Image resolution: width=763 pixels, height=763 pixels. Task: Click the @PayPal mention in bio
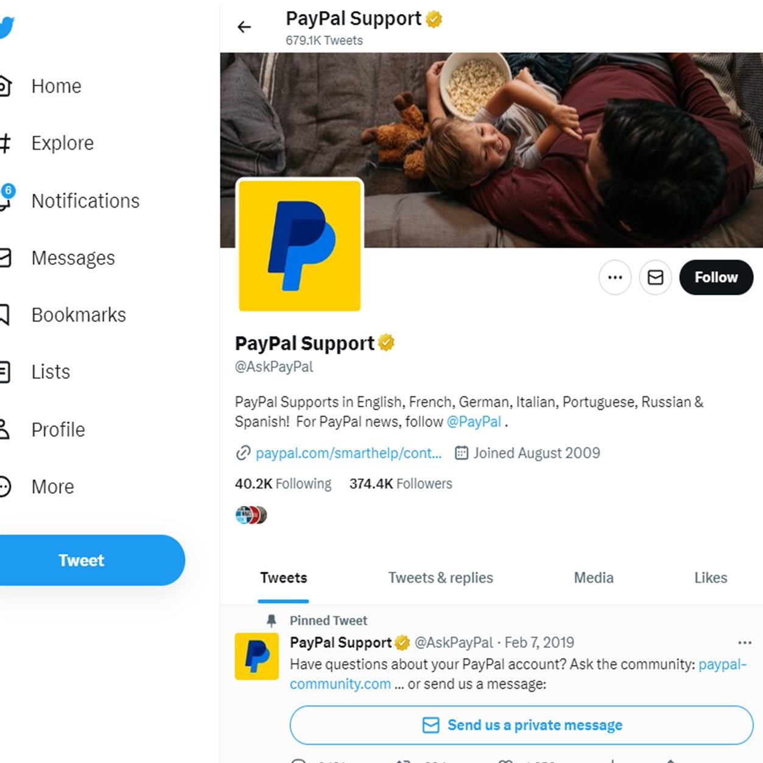pyautogui.click(x=474, y=421)
